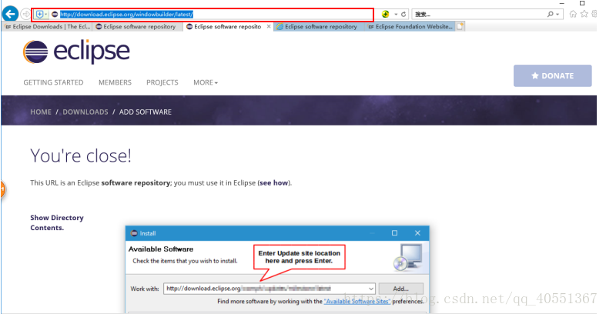
Task: Click the magnifier search icon in search box
Action: [551, 15]
